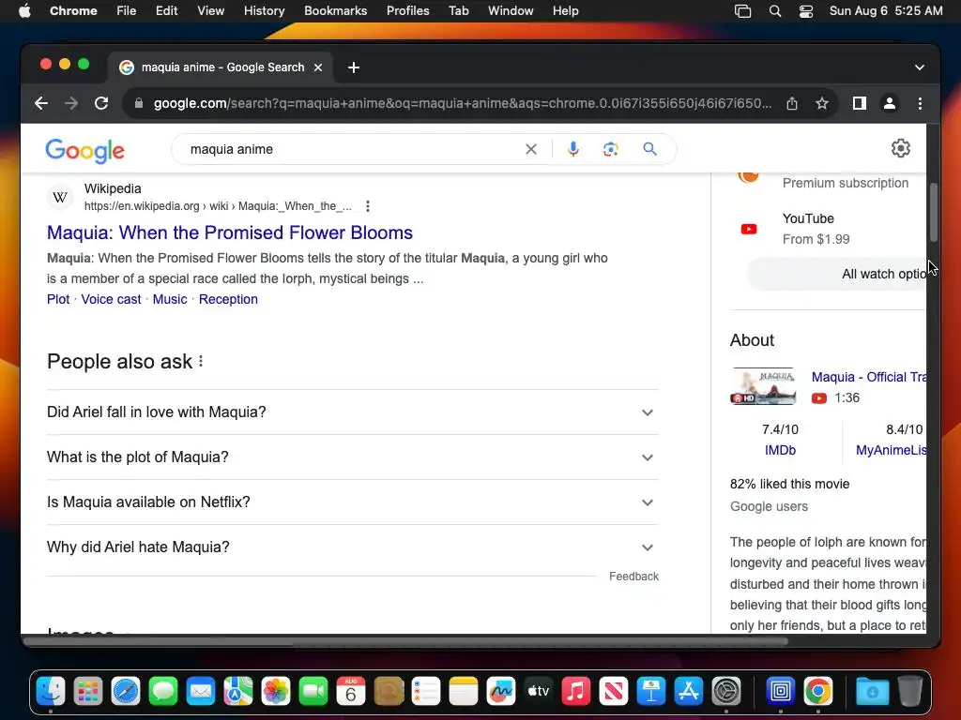Open Maquia - Official Trailer link

(869, 377)
